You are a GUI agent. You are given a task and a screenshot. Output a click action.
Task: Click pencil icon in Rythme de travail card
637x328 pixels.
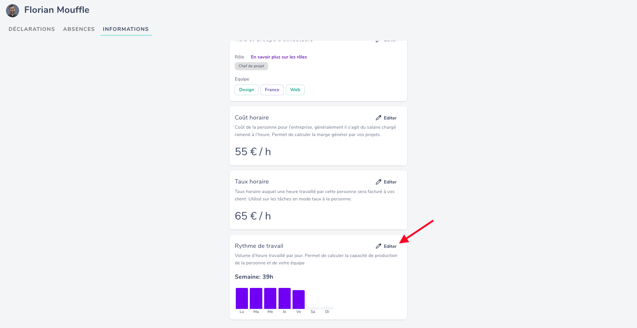(378, 246)
